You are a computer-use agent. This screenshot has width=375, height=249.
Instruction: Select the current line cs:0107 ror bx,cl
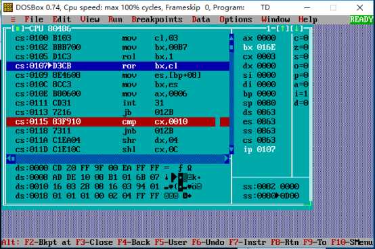(x=118, y=66)
